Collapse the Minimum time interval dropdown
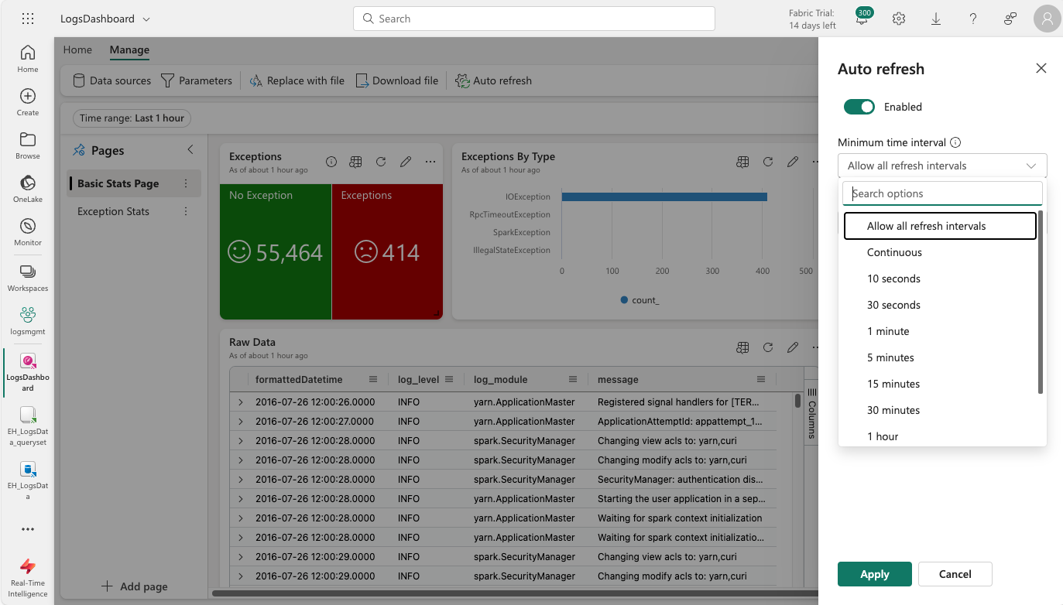Viewport: 1063px width, 605px height. (1031, 166)
